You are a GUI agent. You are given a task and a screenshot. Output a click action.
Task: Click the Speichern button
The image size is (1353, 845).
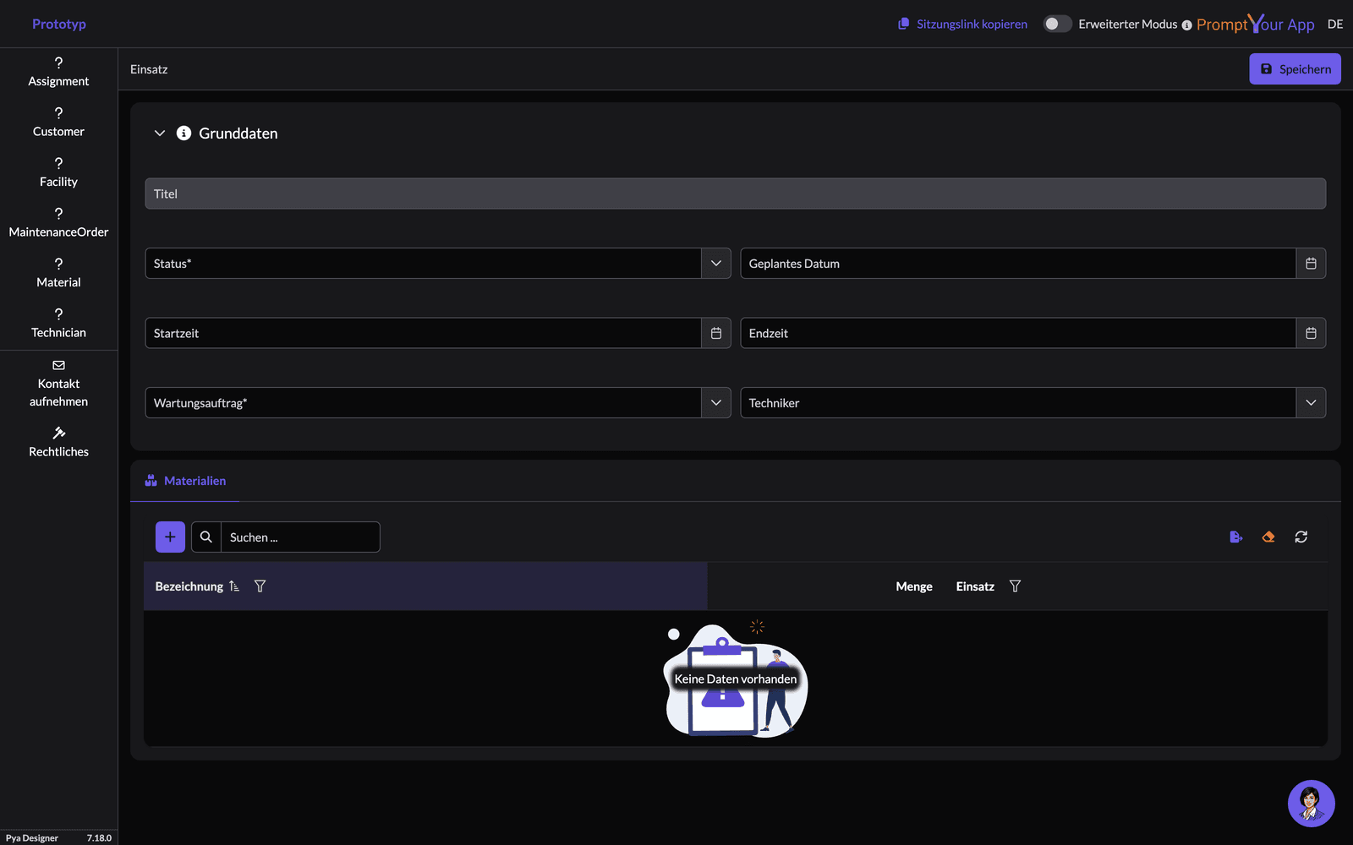pyautogui.click(x=1295, y=69)
